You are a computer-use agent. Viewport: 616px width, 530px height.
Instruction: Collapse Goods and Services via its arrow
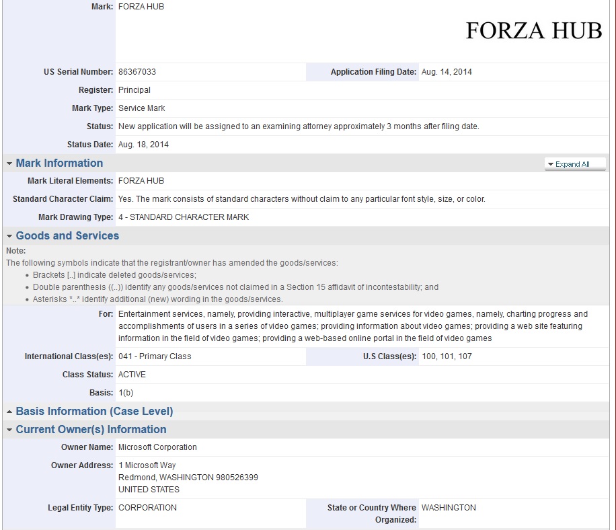(9, 236)
